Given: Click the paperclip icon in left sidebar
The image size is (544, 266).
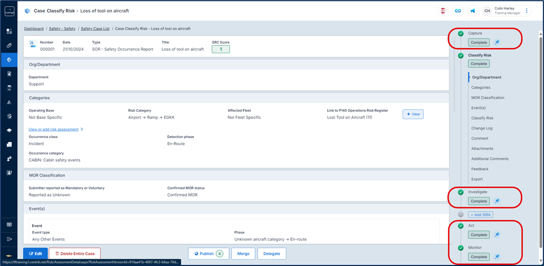Looking at the screenshot, I should [x=9, y=46].
